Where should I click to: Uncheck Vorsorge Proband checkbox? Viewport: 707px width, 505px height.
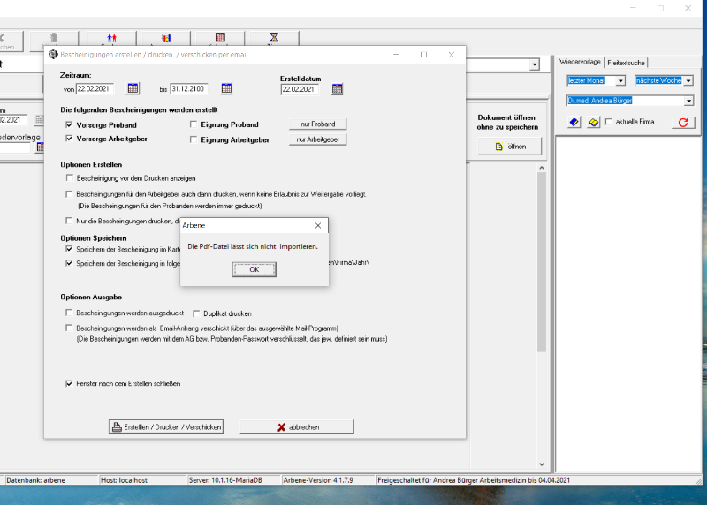tap(70, 125)
